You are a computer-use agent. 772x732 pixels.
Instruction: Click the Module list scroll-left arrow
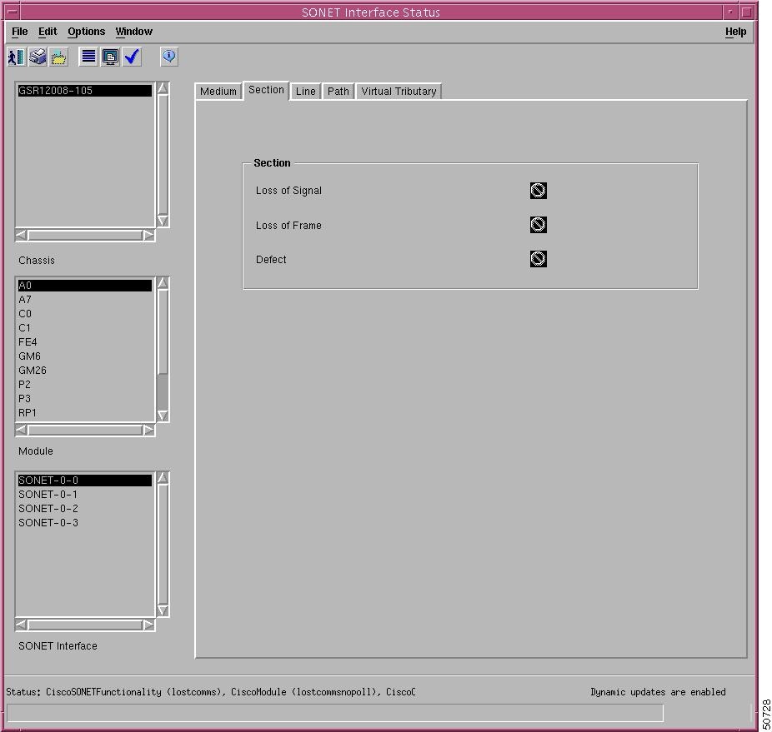[x=21, y=431]
